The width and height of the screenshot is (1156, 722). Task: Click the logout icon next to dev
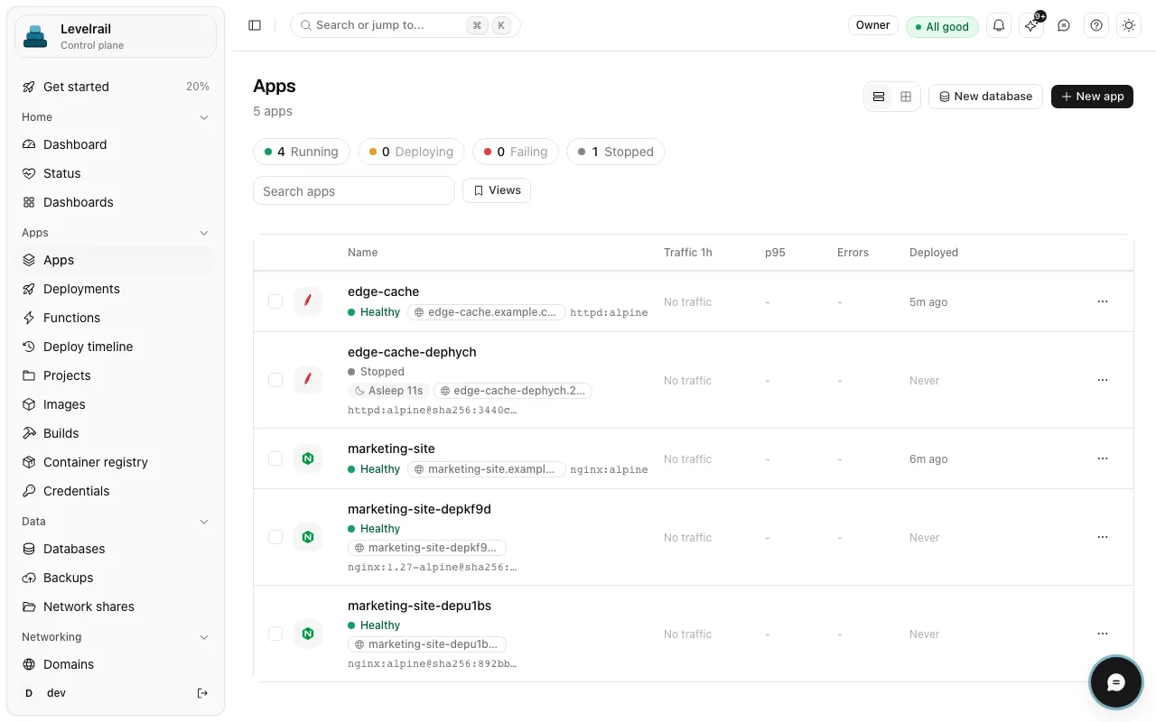click(202, 693)
